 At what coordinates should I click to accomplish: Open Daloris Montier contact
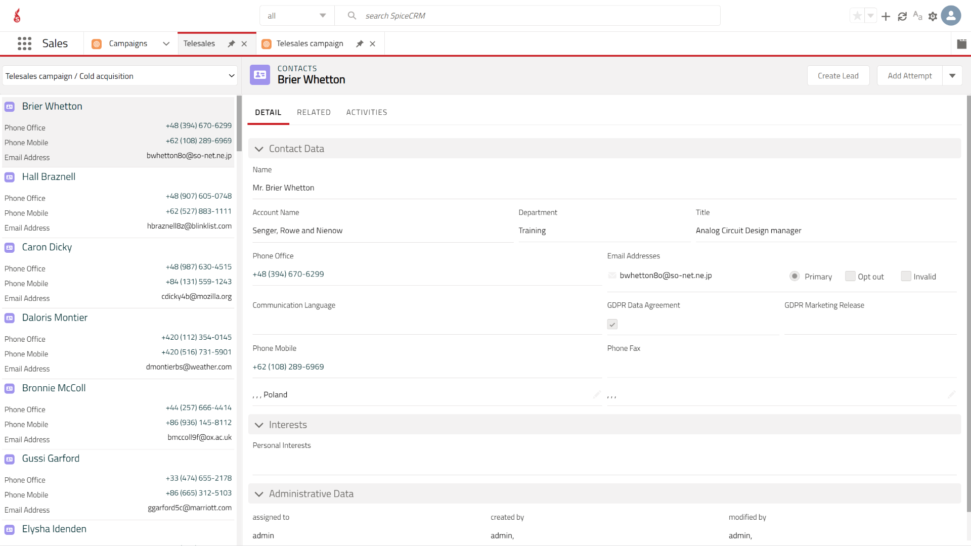pos(55,317)
